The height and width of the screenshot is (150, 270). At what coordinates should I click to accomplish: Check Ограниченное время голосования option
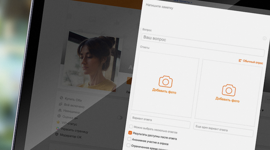click(x=128, y=145)
